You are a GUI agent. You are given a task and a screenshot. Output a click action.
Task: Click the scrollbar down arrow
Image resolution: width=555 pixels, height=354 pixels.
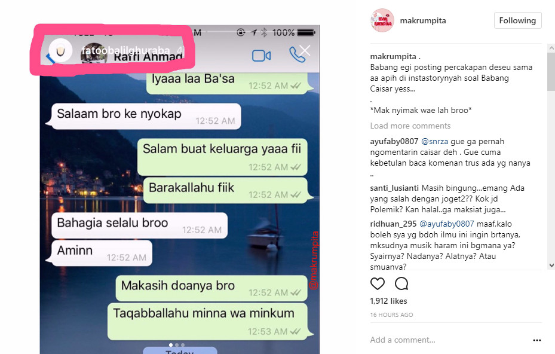pyautogui.click(x=551, y=265)
